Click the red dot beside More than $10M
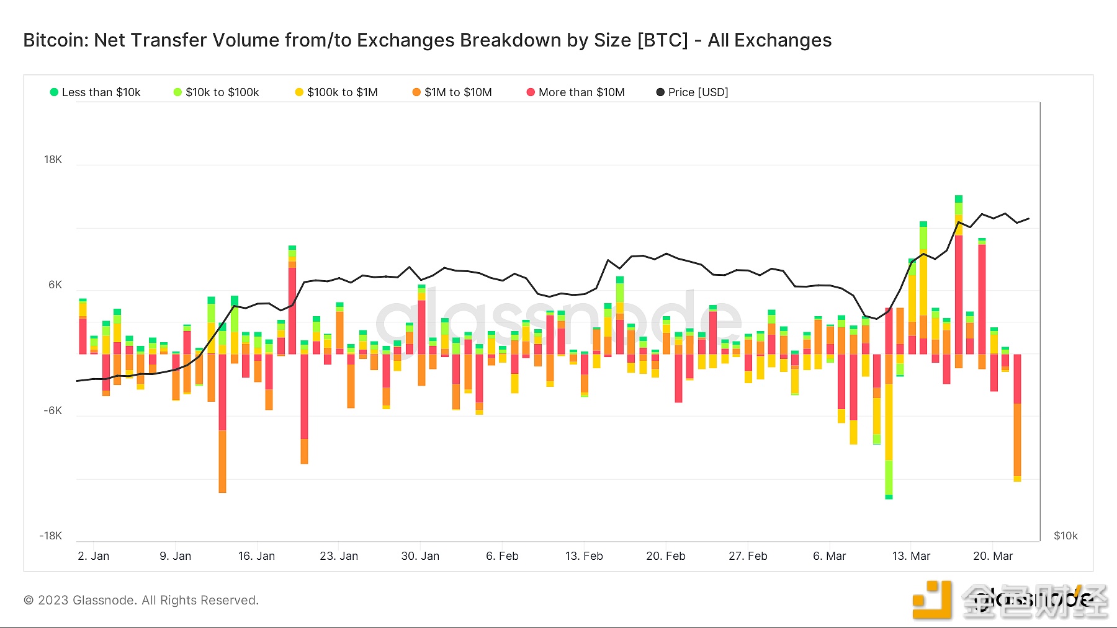This screenshot has width=1117, height=628. 531,92
